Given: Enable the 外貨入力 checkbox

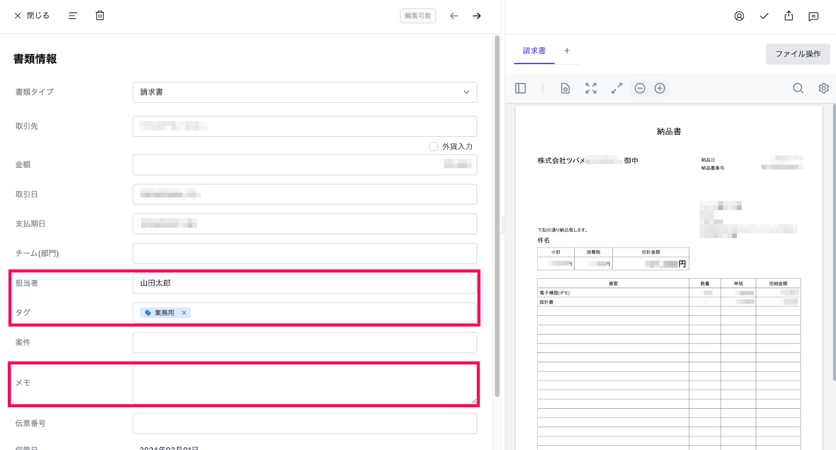Looking at the screenshot, I should tap(433, 147).
